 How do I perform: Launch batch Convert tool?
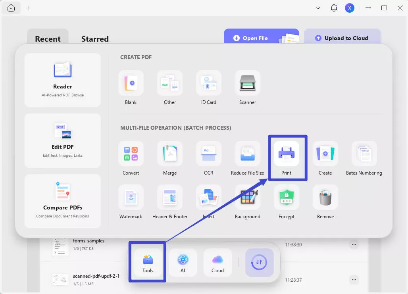131,154
